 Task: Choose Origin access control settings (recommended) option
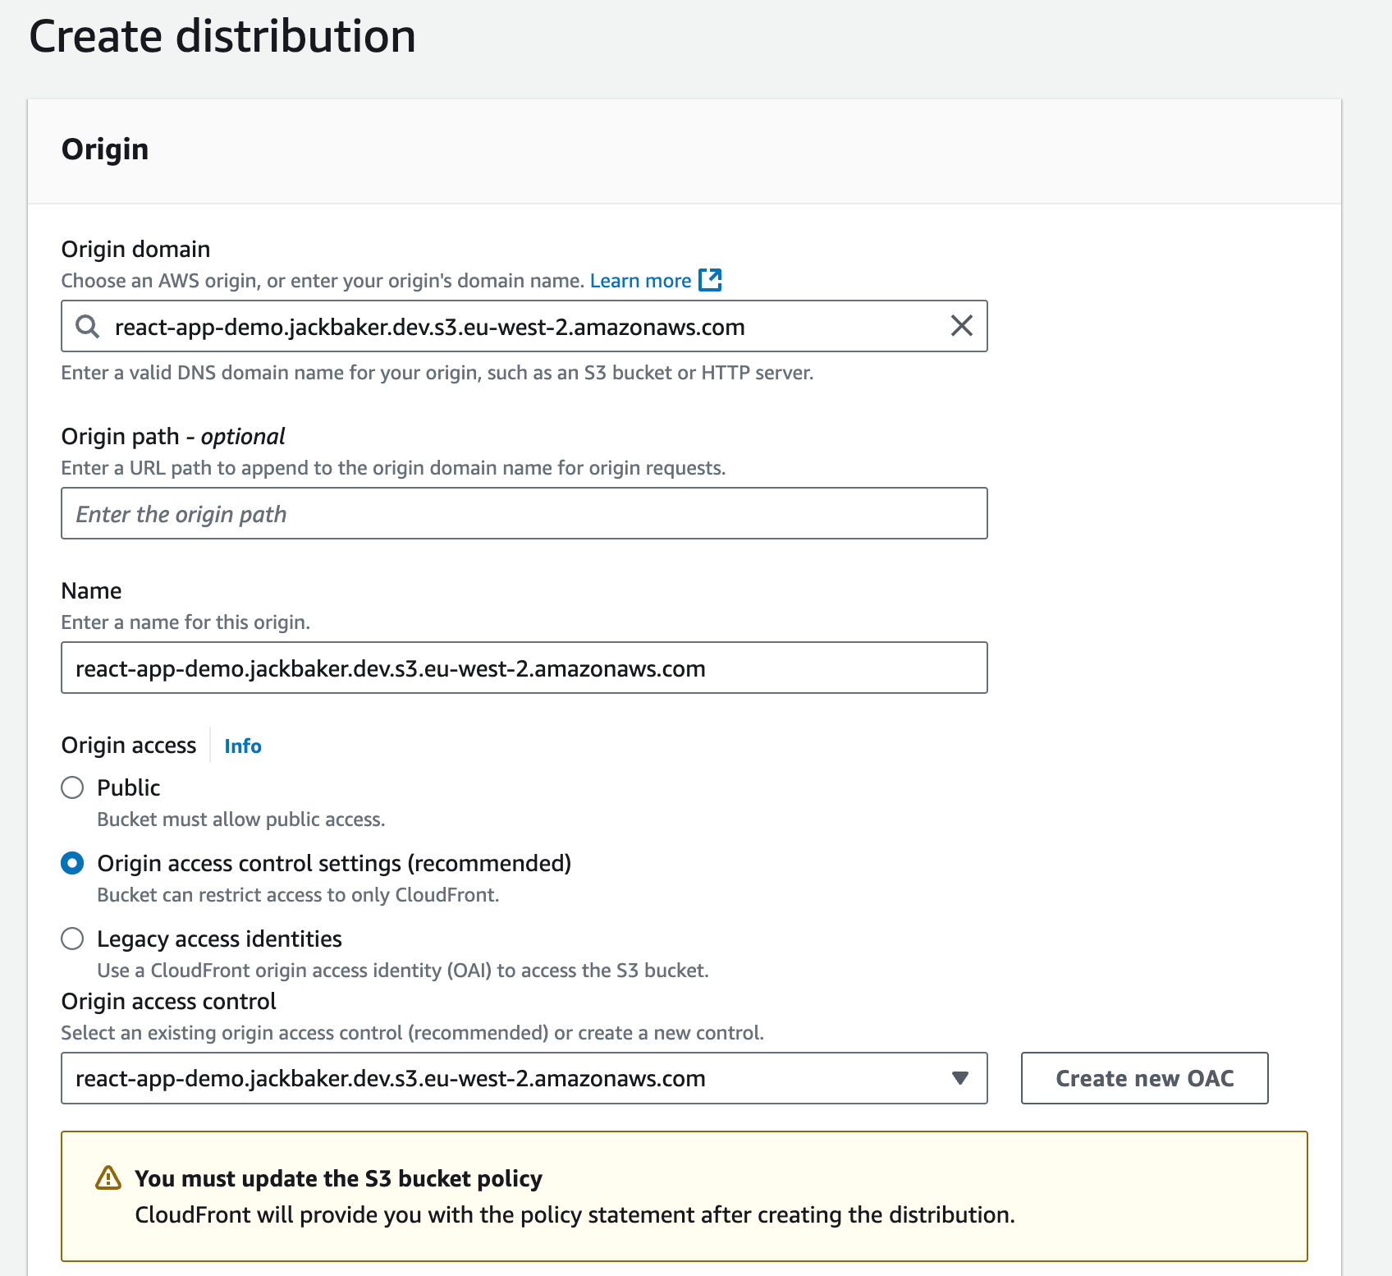click(72, 864)
